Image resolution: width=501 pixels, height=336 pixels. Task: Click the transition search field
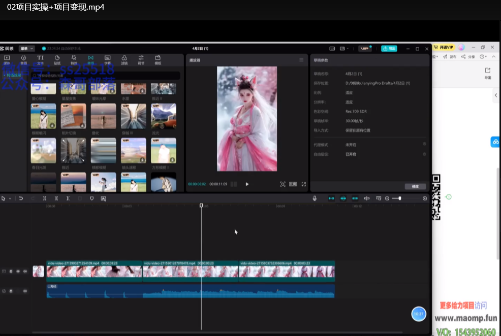(x=106, y=76)
